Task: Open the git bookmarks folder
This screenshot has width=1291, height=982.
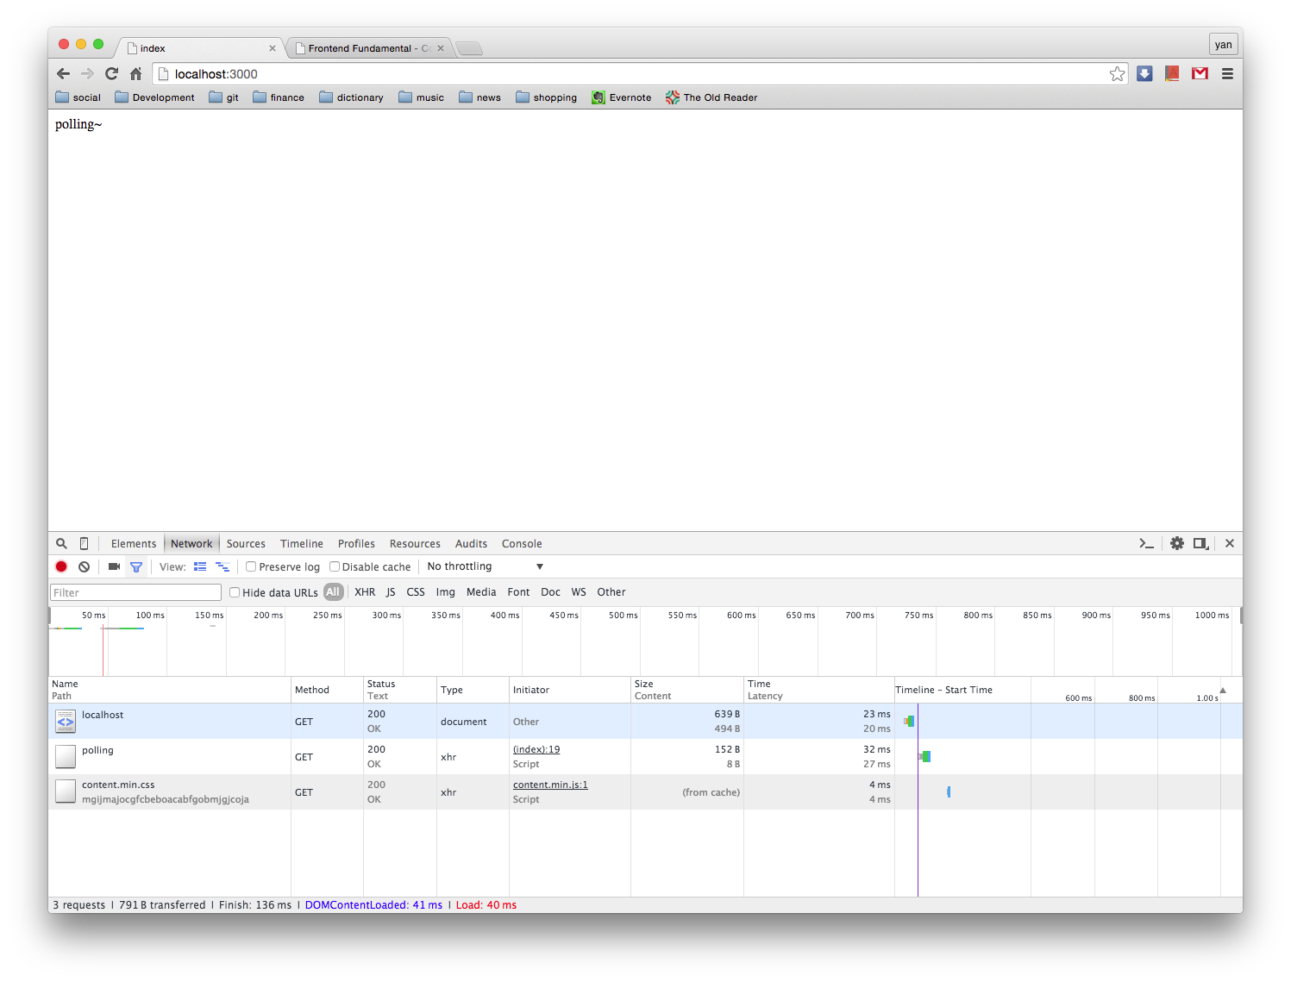Action: [x=224, y=97]
